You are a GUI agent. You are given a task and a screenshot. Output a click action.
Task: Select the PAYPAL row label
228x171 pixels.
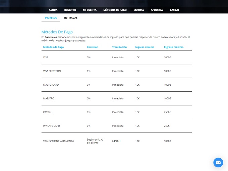(47, 112)
